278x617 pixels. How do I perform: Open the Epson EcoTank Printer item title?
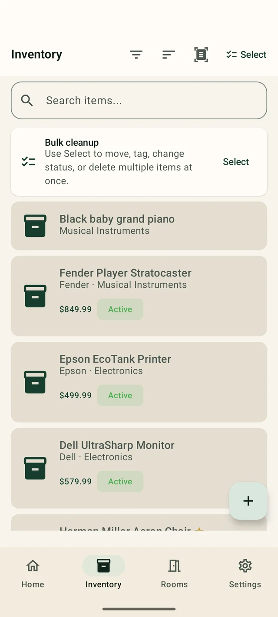click(x=115, y=359)
